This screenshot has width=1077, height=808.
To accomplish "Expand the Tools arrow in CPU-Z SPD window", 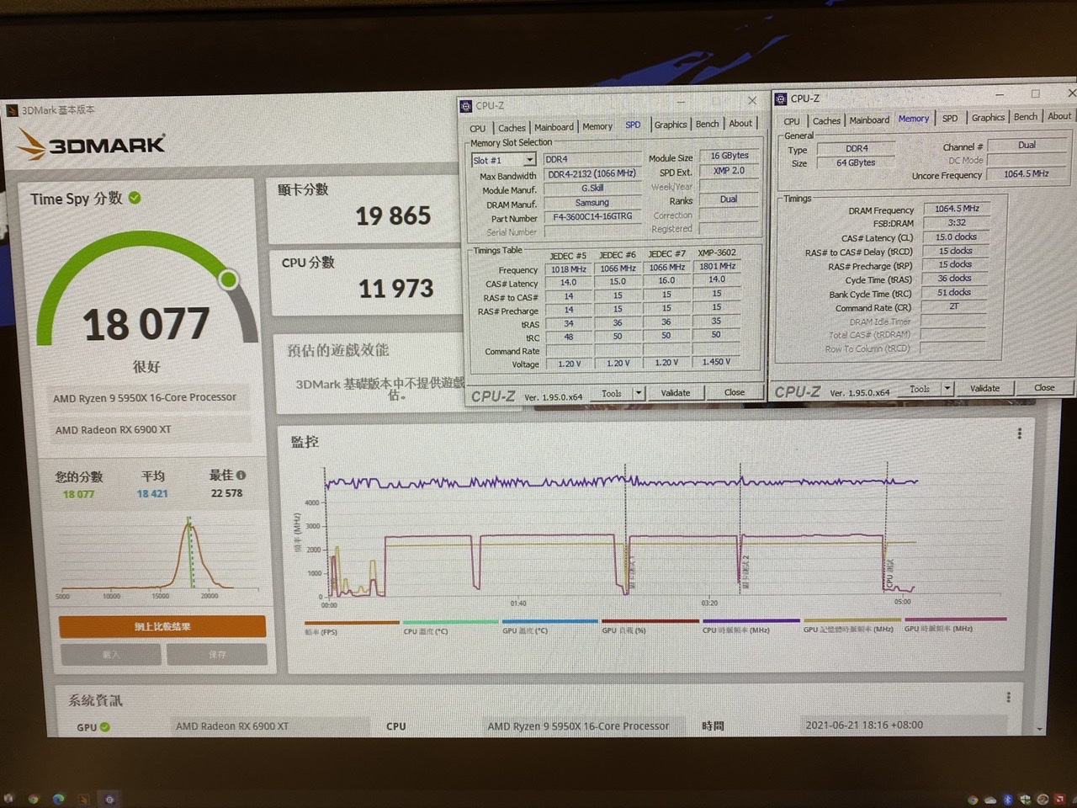I will click(639, 393).
